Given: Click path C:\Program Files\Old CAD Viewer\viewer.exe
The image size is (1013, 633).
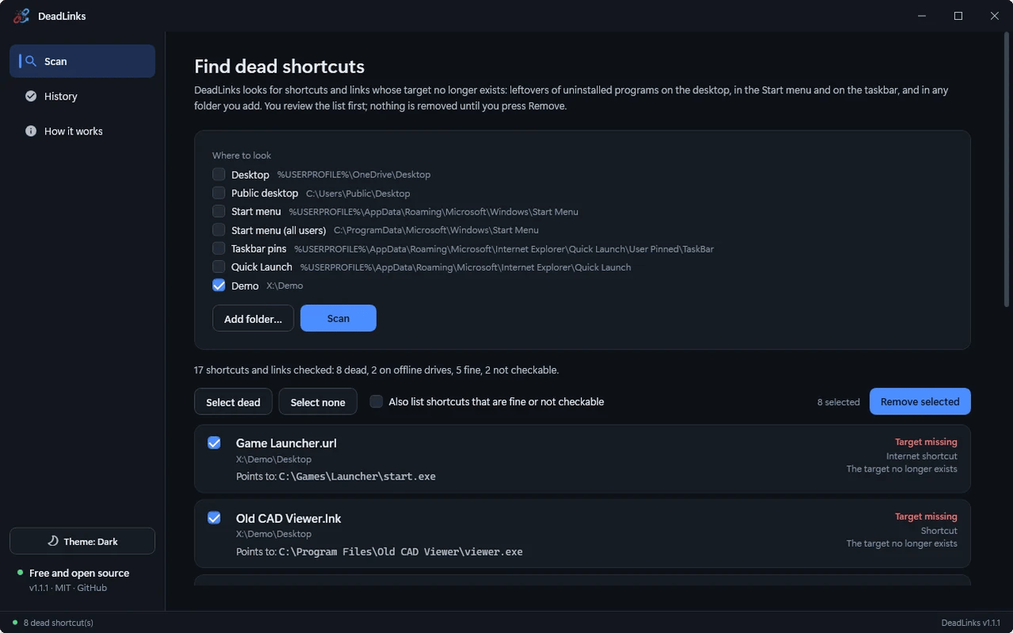Looking at the screenshot, I should coord(400,552).
